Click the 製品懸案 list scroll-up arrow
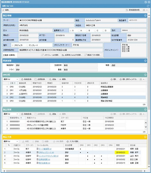The image size is (151, 173). 146,123
